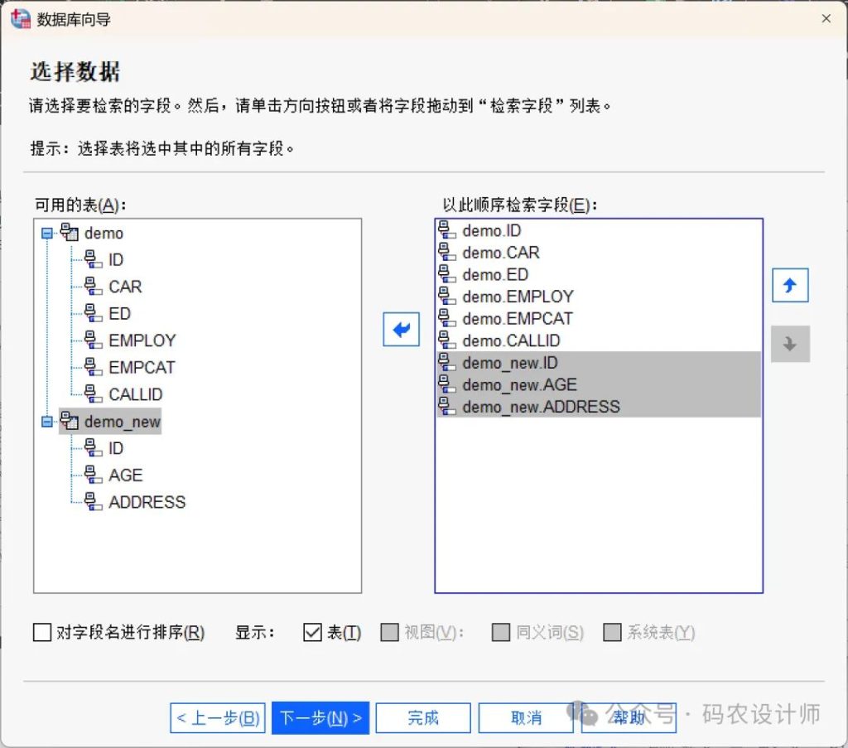Select demo.CALLID in the retrieval field list

(x=511, y=340)
